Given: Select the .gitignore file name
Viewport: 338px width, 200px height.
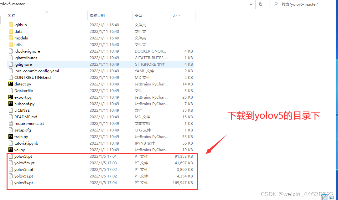Looking at the screenshot, I should click(x=23, y=64).
